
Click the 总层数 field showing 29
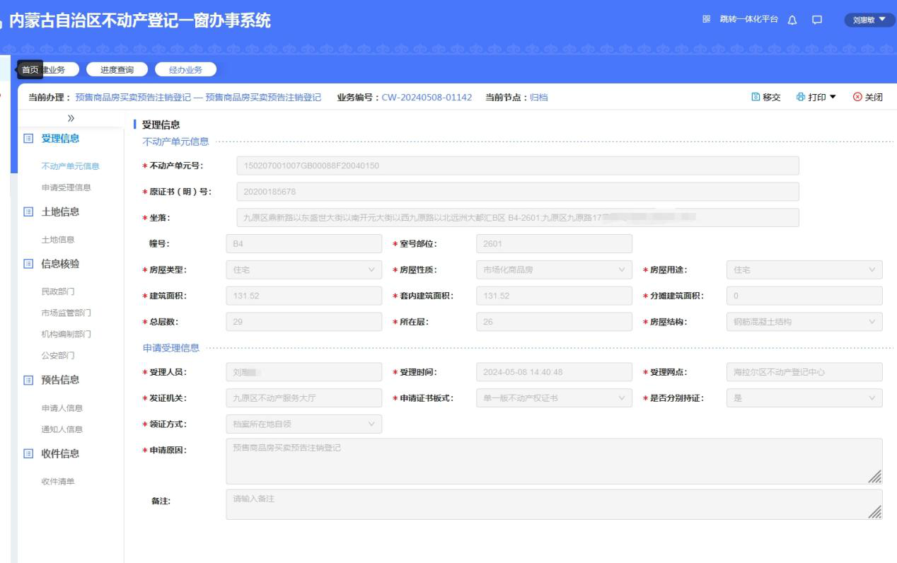(x=303, y=322)
